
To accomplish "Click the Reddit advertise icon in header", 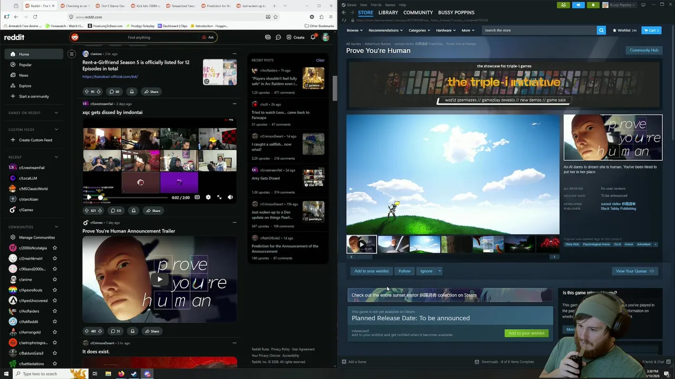I will (268, 37).
